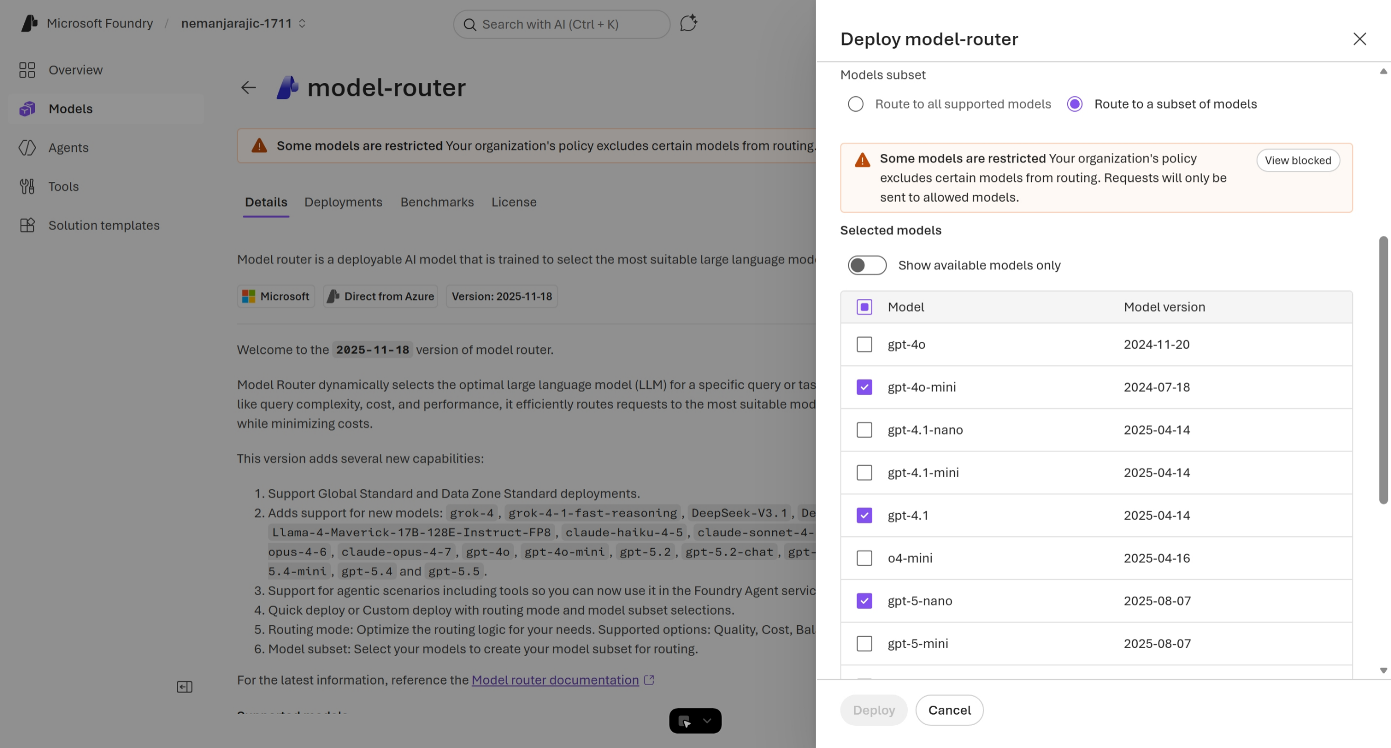Open the AI chat sparkle icon
This screenshot has width=1391, height=748.
pos(689,23)
